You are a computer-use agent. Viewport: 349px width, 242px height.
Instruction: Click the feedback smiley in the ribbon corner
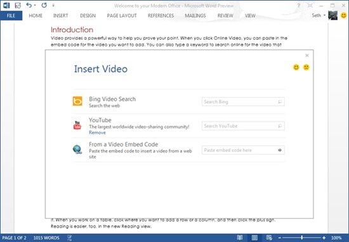click(x=344, y=15)
